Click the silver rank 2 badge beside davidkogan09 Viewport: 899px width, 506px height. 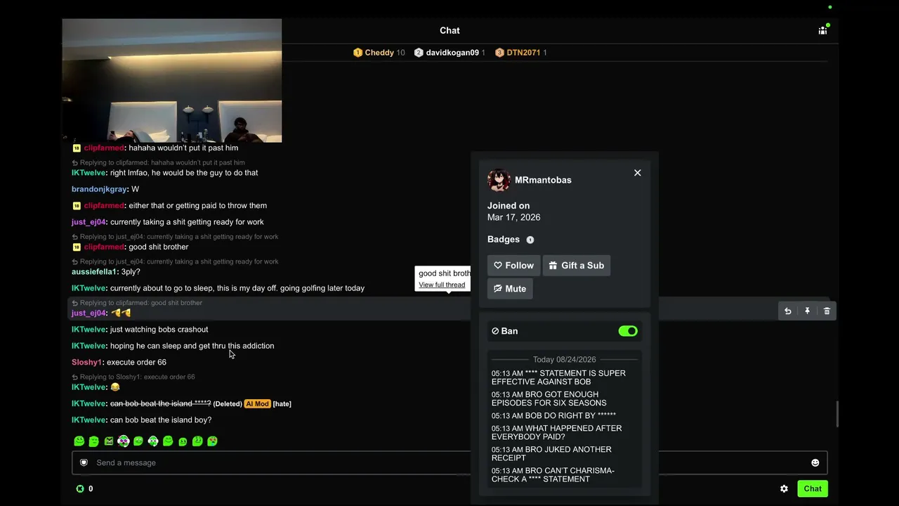tap(419, 53)
